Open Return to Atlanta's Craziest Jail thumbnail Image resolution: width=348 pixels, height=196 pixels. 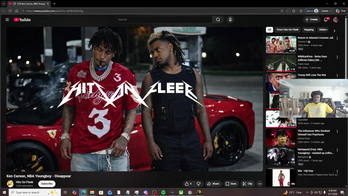[x=281, y=45]
